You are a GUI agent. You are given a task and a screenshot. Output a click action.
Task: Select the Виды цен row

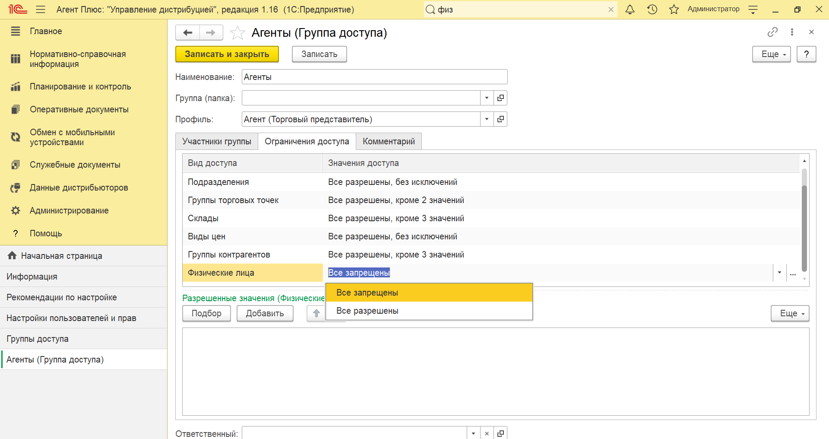[491, 236]
